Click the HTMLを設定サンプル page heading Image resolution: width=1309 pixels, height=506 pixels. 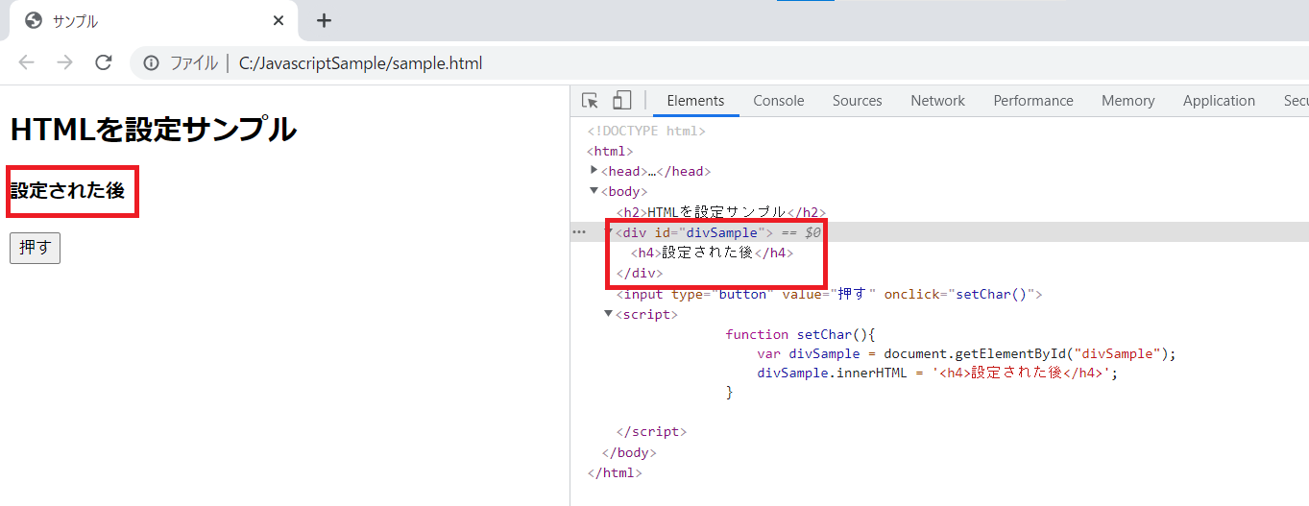153,129
